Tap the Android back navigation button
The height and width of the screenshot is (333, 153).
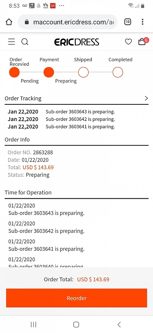click(119, 325)
